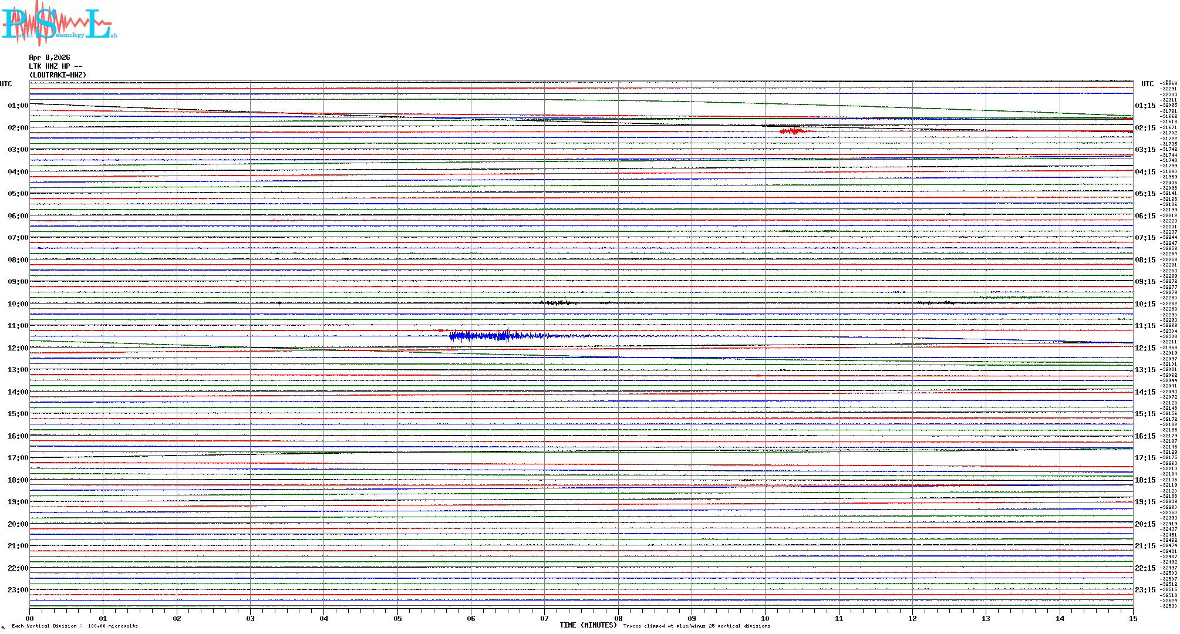
Task: Select the 11:00 hour label on the left axis
Action: pos(18,326)
